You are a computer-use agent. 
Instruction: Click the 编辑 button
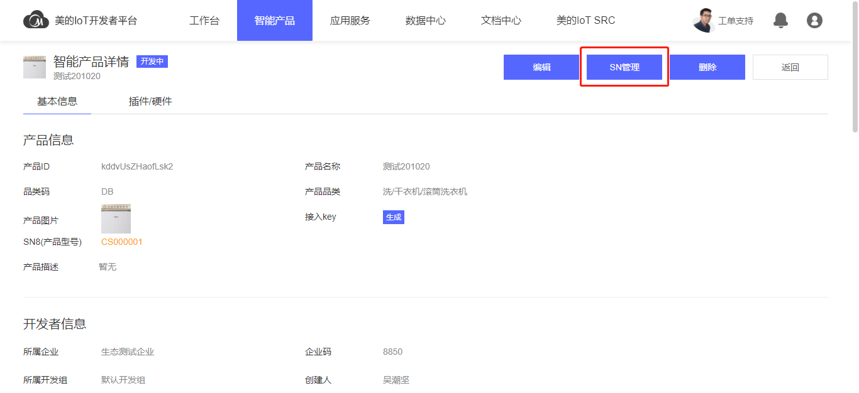coord(541,67)
